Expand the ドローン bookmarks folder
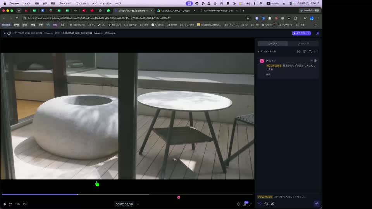372x209 pixels. (x=231, y=25)
